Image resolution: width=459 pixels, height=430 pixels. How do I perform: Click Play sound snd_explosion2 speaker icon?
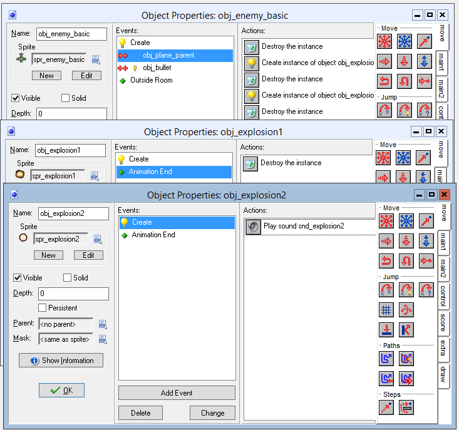click(253, 227)
